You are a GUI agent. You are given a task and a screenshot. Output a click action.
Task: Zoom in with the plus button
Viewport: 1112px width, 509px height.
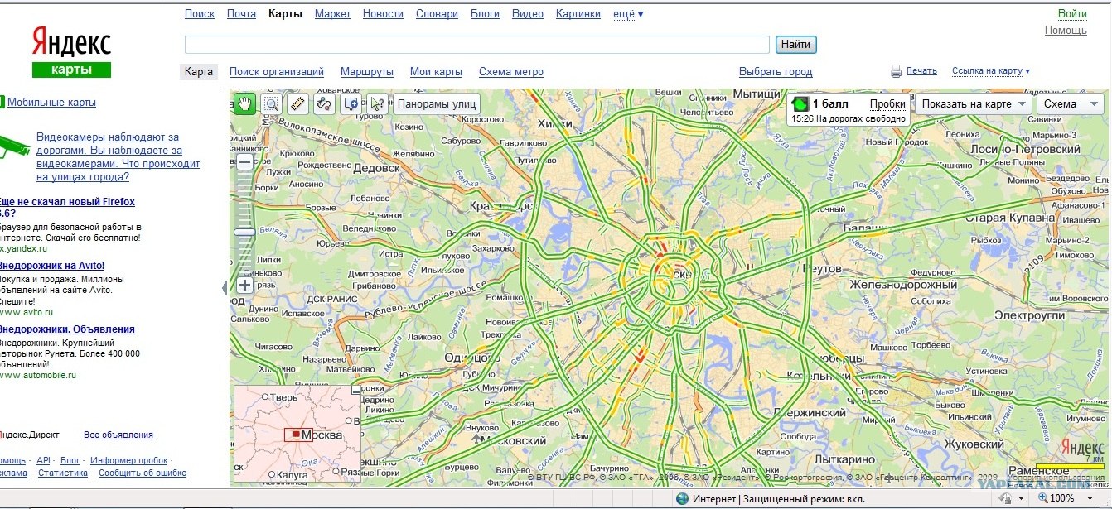[x=244, y=286]
